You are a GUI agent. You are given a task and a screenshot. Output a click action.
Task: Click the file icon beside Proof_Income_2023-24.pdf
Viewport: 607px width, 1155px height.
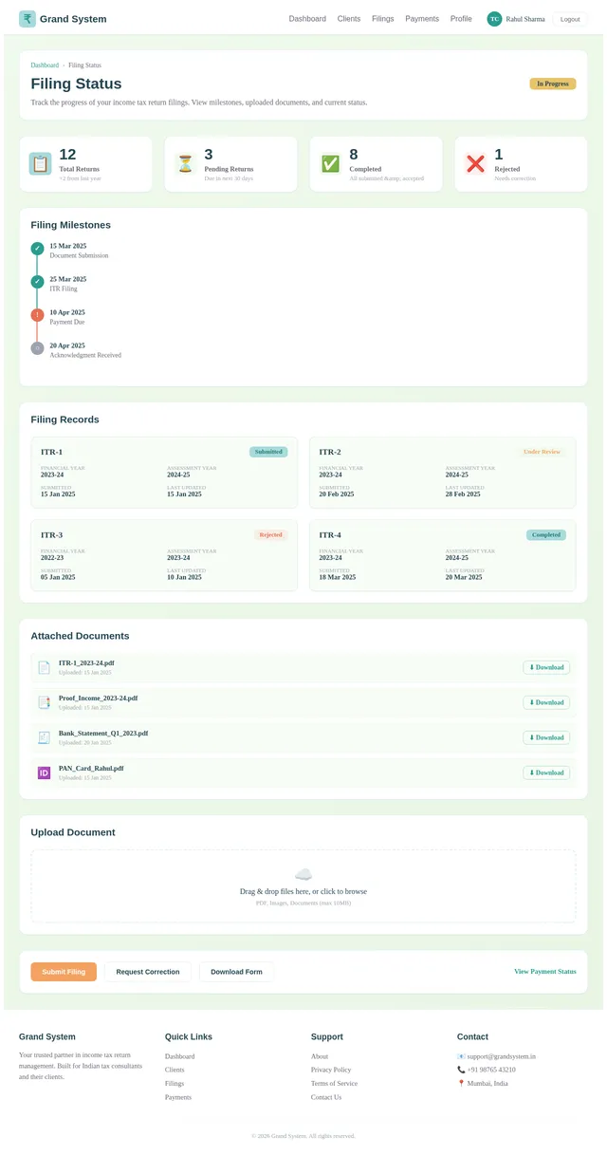coord(44,702)
